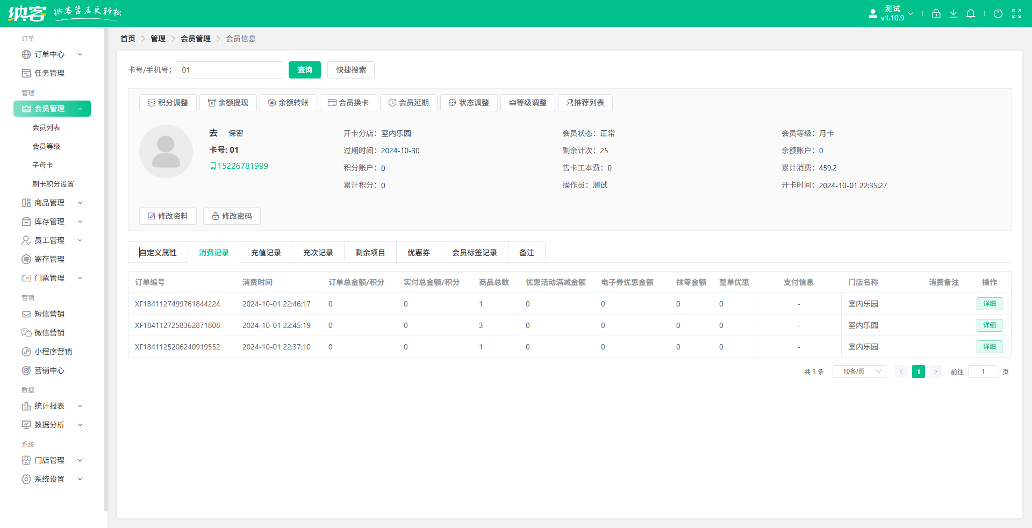Open the 状态调整 status adjustment tool
This screenshot has height=528, width=1032.
point(469,103)
